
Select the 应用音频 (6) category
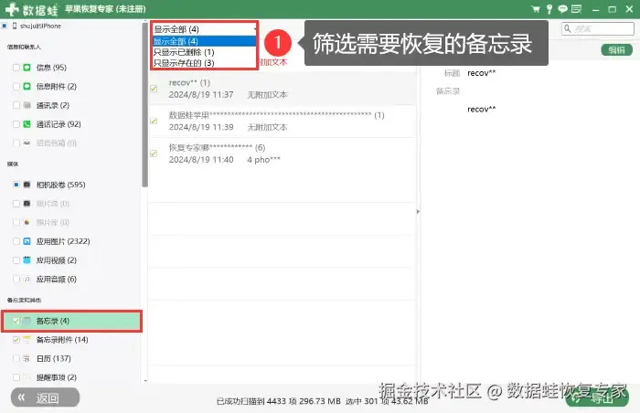(x=57, y=280)
